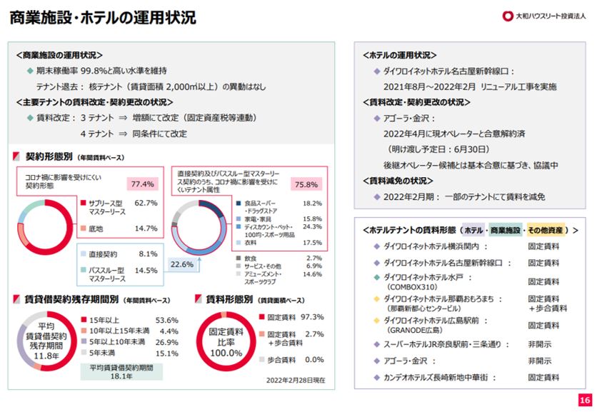Select the diamond beside ダイワロイネットホテル横浜関内

[x=376, y=246]
